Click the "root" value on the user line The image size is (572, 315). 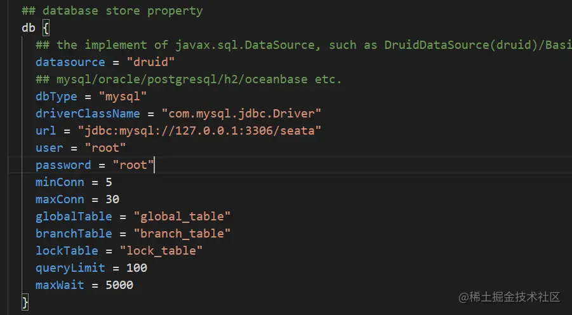(x=105, y=148)
